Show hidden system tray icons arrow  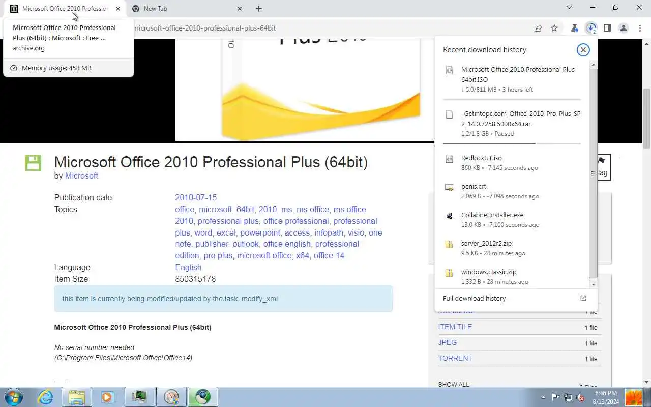pyautogui.click(x=543, y=397)
